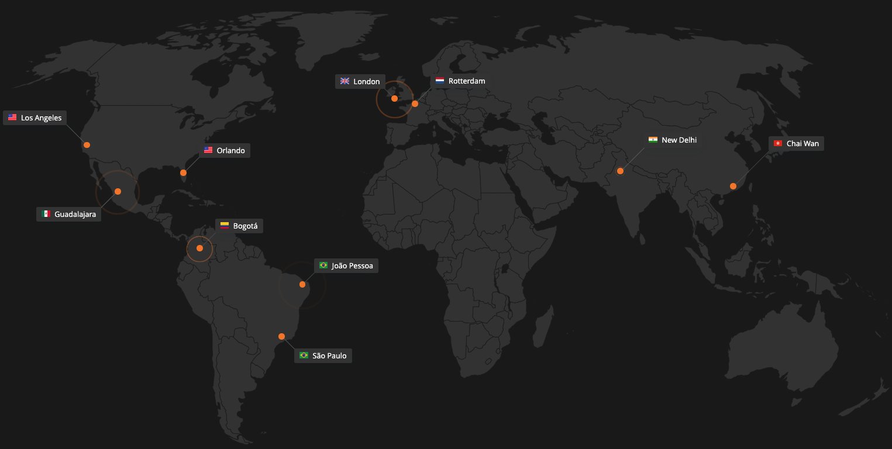Viewport: 892px width, 449px height.
Task: Select the Orlando location label
Action: click(x=225, y=150)
